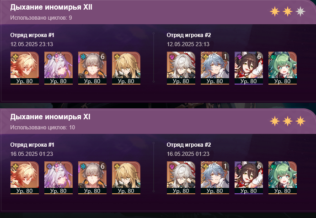Click the gray unearned star for XII
This screenshot has width=316, height=218.
coord(300,11)
